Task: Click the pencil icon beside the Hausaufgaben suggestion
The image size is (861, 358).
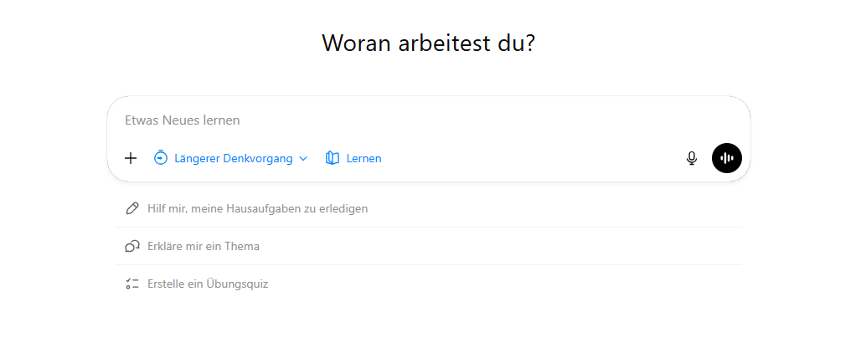Action: 131,208
